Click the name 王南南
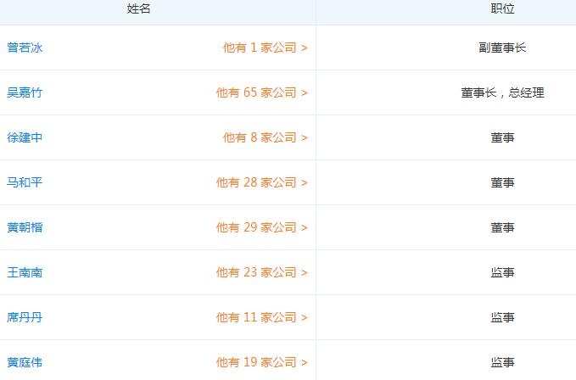Viewport: 576px width, 380px height. click(x=25, y=273)
